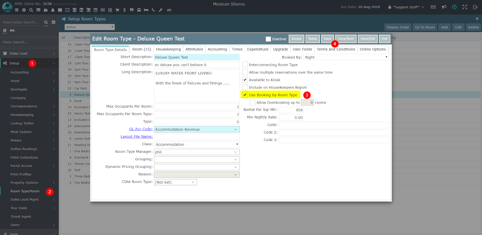Open the GL Acc Code dropdown

coord(197,129)
